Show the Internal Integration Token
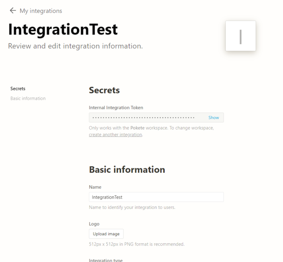 (x=214, y=118)
